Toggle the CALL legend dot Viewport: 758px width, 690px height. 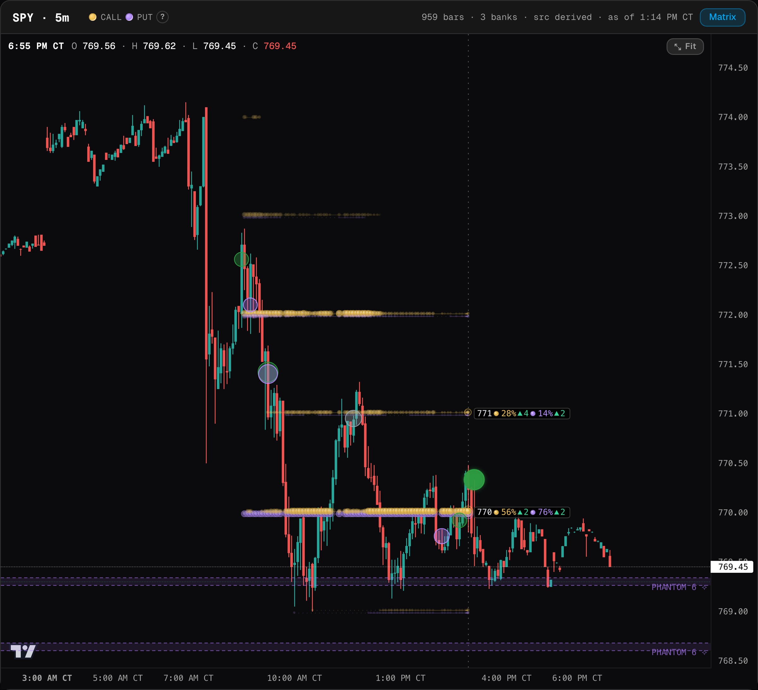93,17
